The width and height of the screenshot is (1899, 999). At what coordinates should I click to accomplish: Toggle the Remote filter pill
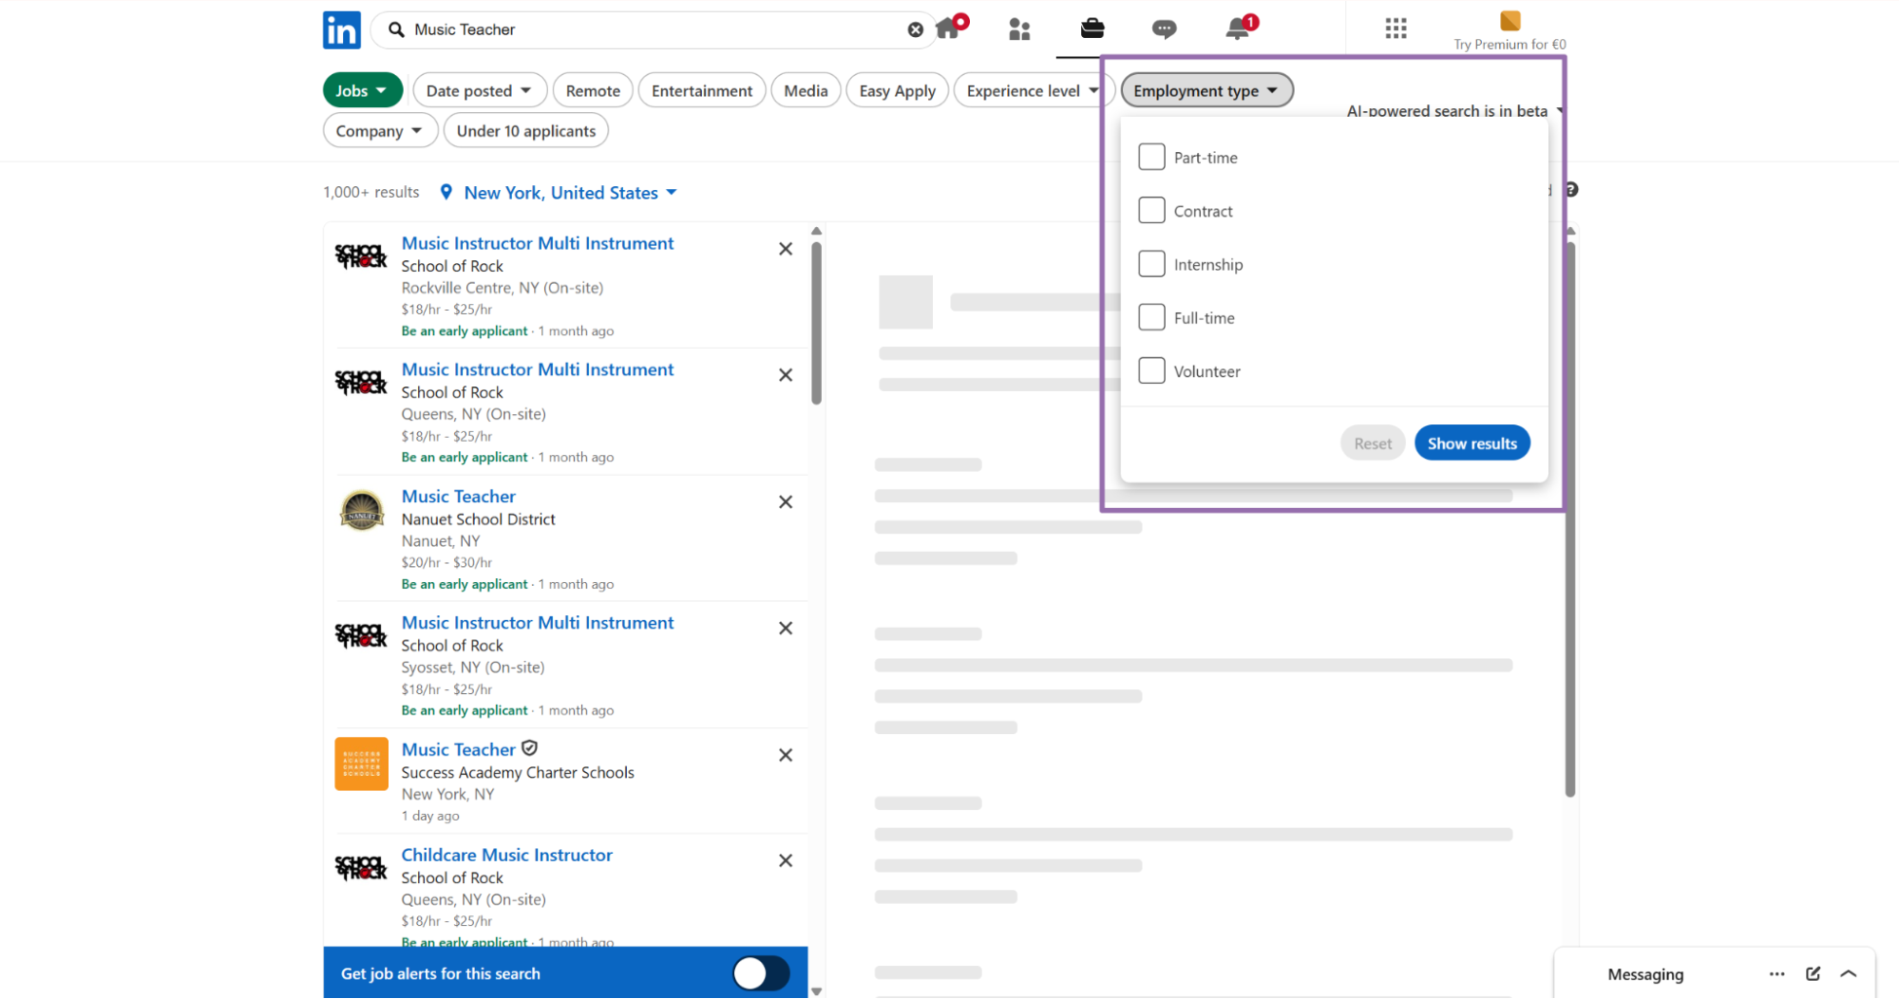(593, 90)
